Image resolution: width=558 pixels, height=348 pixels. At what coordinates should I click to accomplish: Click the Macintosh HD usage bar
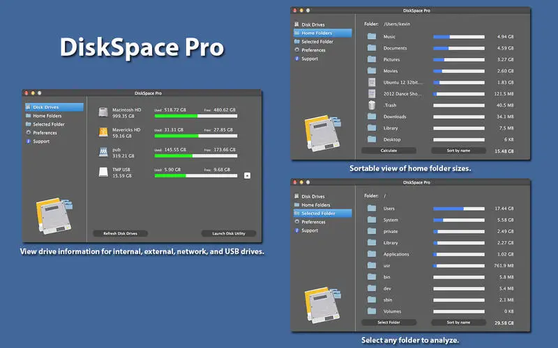click(196, 116)
